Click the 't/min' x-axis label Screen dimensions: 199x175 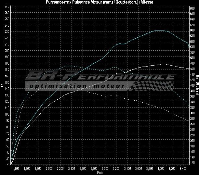pyautogui.click(x=99, y=173)
